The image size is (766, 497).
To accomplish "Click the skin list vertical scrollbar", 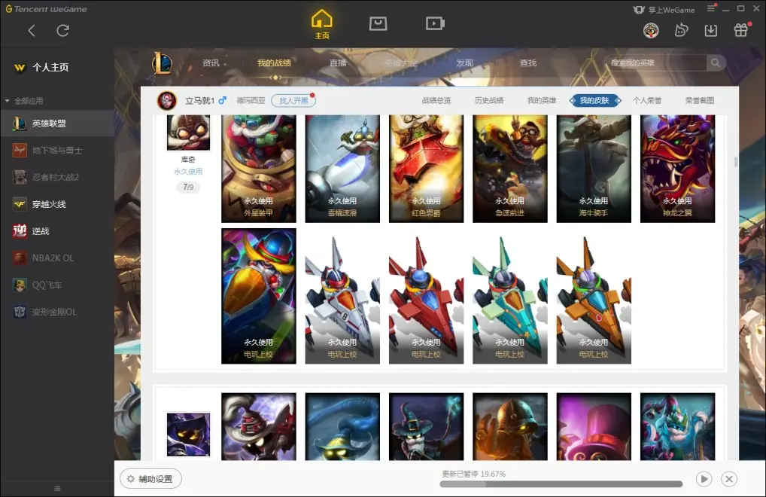I will coord(736,162).
